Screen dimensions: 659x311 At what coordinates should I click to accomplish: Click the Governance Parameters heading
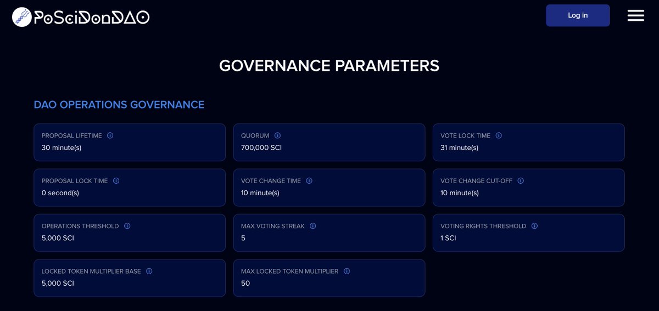coord(329,65)
